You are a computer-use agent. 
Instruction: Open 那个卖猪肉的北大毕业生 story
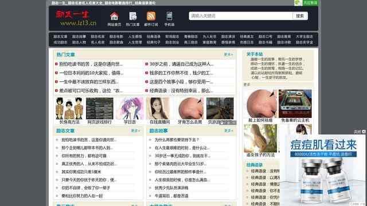(181, 164)
